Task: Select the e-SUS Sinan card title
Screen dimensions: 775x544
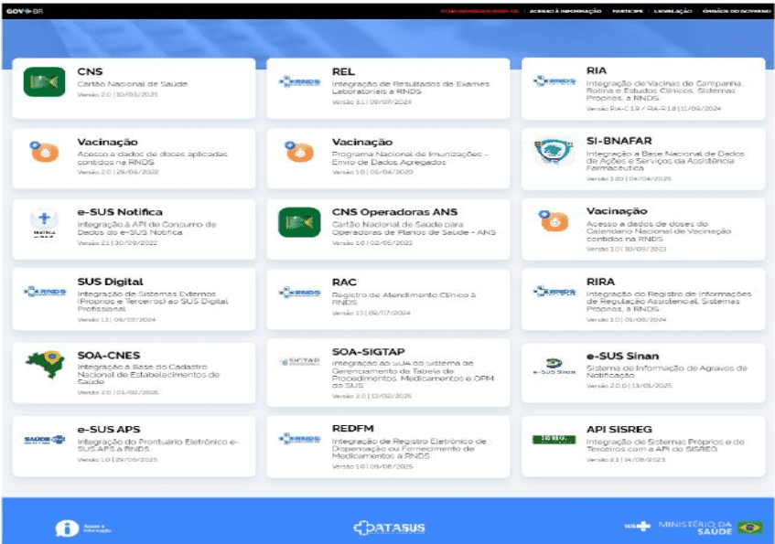Action: (623, 357)
